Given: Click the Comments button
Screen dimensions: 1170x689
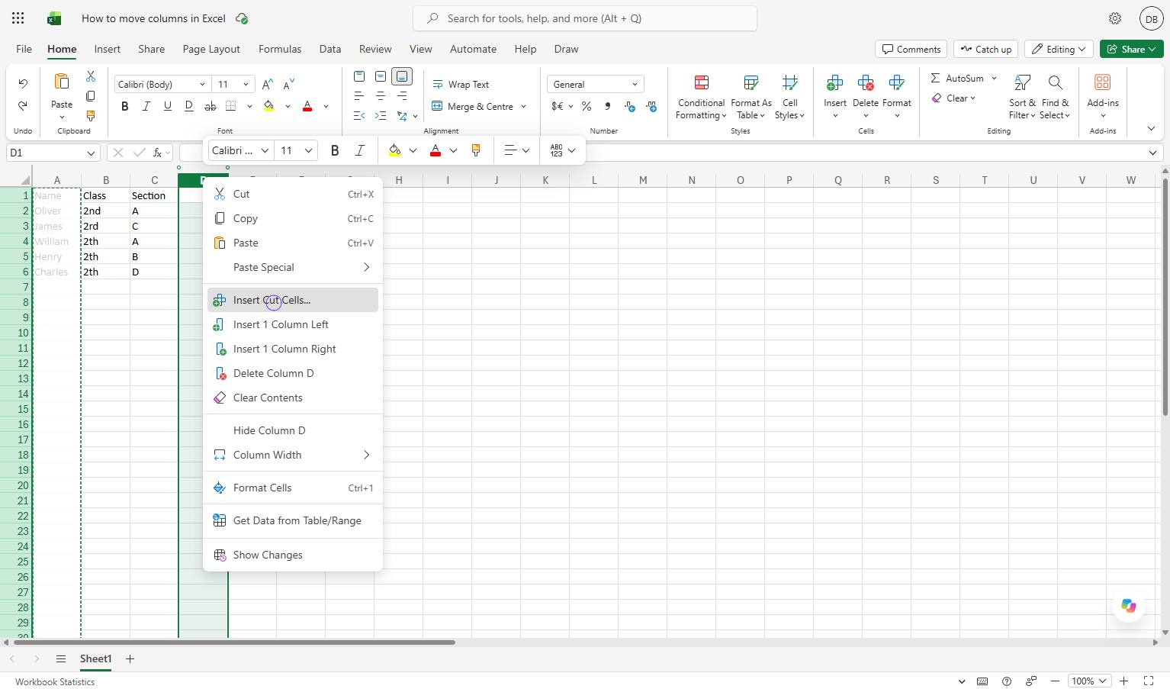Looking at the screenshot, I should pyautogui.click(x=911, y=49).
